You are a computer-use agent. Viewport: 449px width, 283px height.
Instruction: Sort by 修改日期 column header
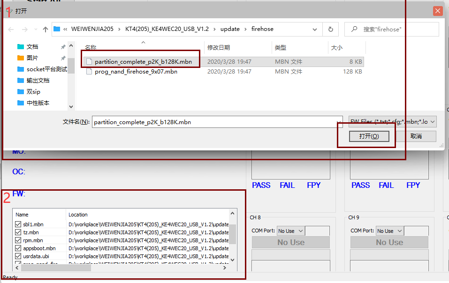pos(219,47)
